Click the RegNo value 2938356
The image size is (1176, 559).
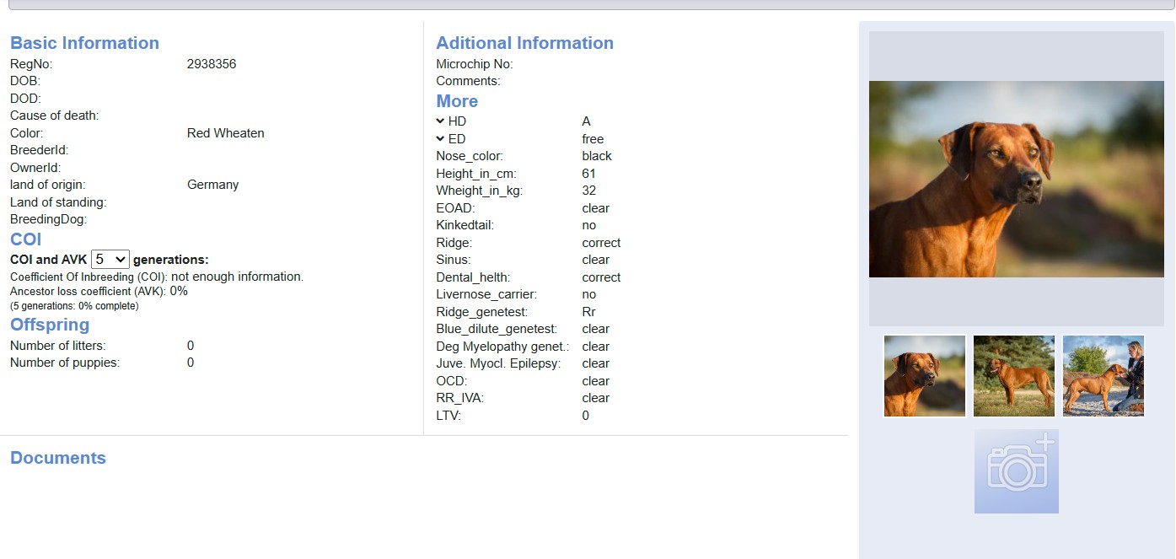click(212, 64)
